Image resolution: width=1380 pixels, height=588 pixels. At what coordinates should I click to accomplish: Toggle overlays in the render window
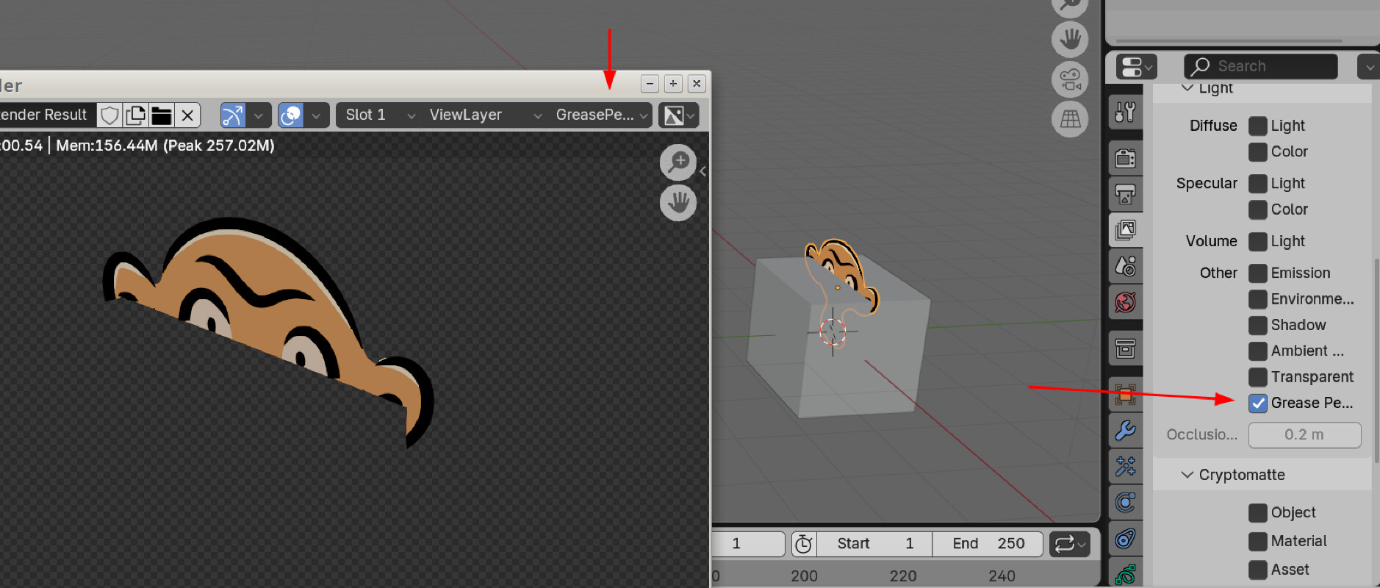pos(291,115)
